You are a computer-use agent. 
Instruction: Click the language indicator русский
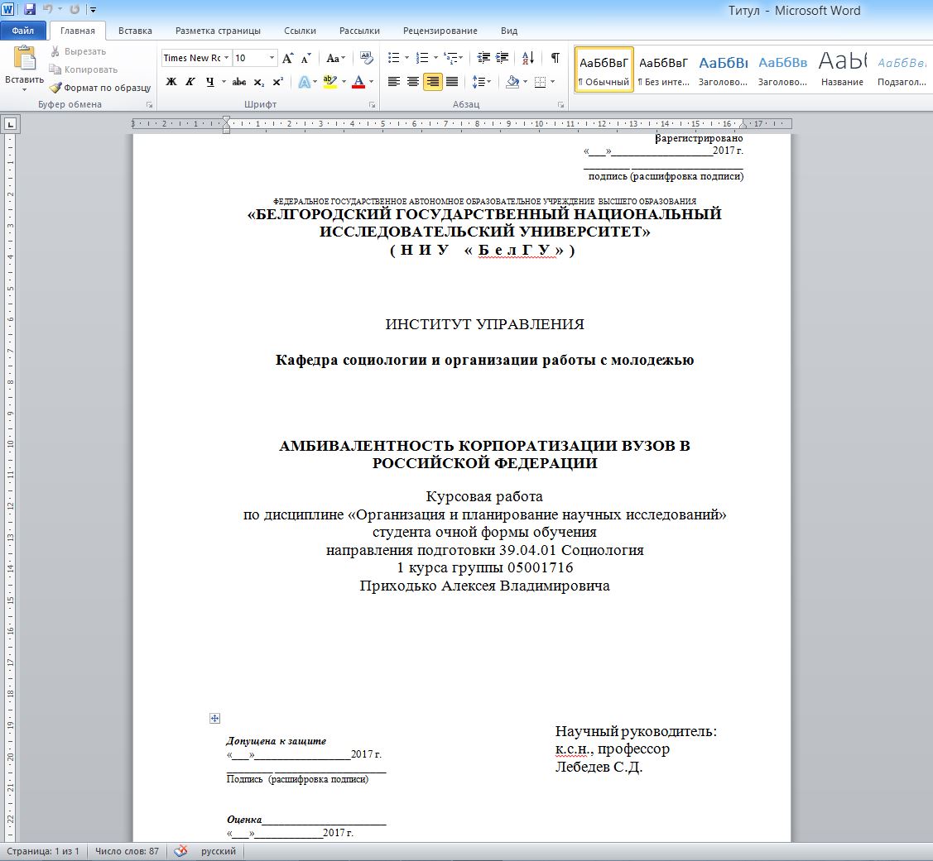pyautogui.click(x=219, y=851)
